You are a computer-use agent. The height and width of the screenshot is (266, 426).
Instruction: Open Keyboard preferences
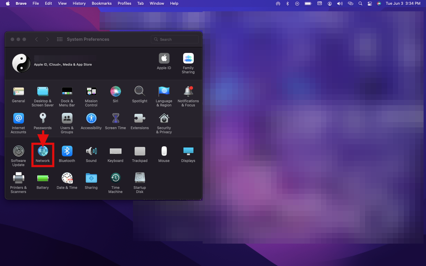click(115, 155)
